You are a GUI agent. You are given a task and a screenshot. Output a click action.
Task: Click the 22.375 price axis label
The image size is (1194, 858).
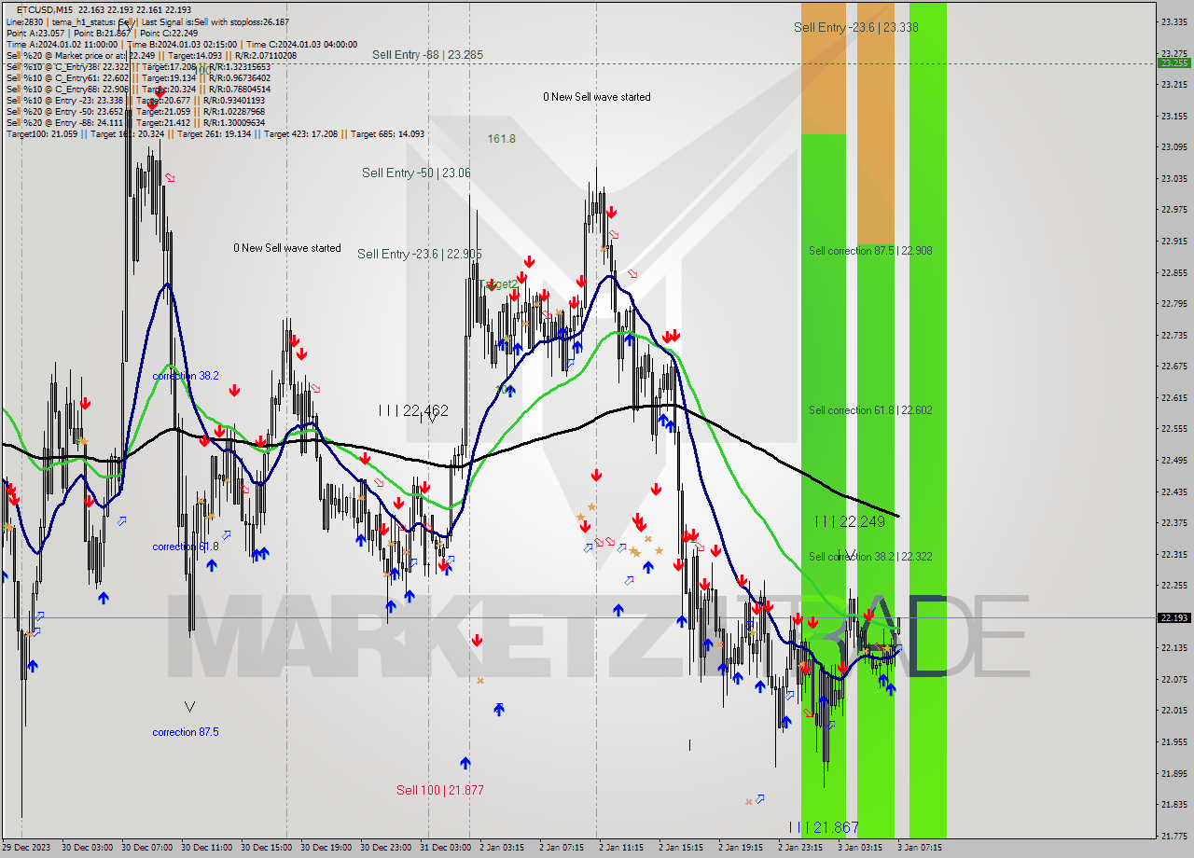coord(1173,522)
